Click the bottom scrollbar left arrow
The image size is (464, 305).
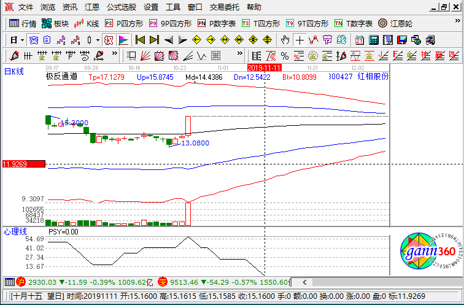coord(304,282)
